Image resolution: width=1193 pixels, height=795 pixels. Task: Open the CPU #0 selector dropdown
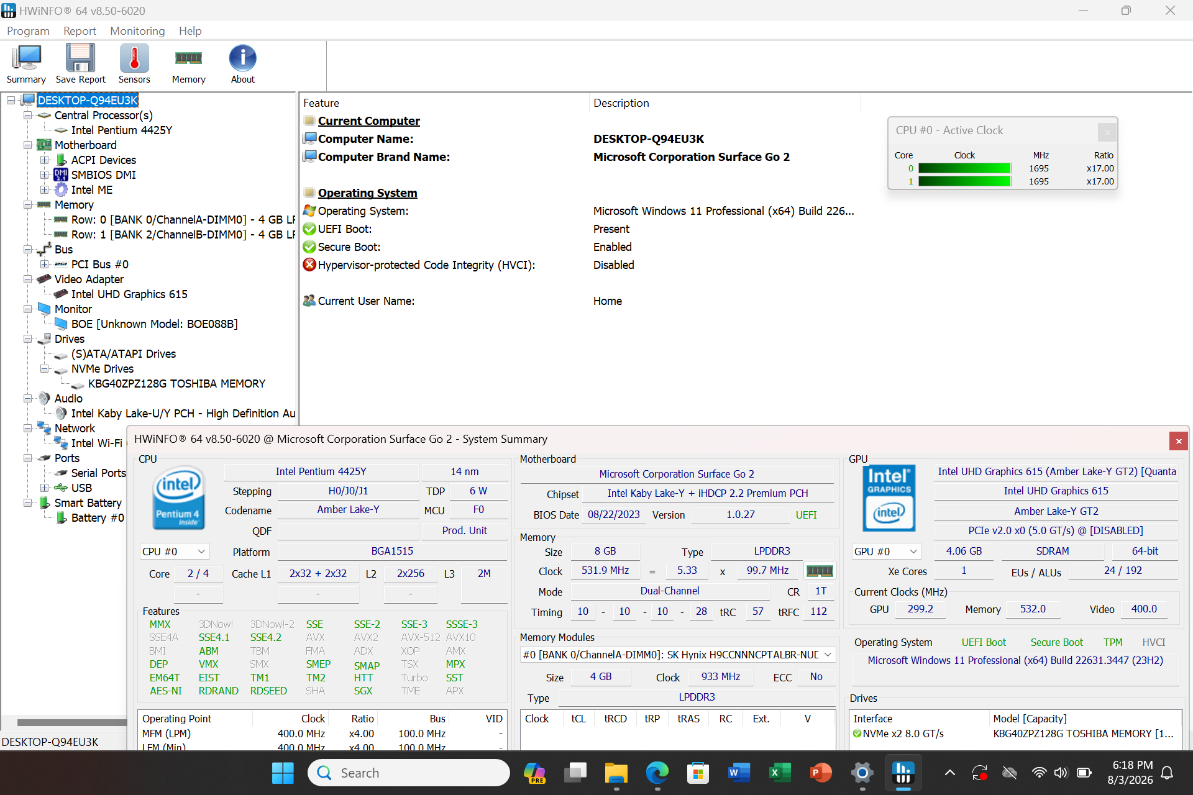(x=174, y=552)
